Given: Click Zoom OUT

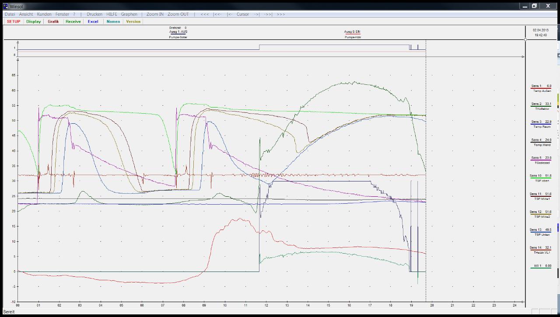Looking at the screenshot, I should 178,14.
